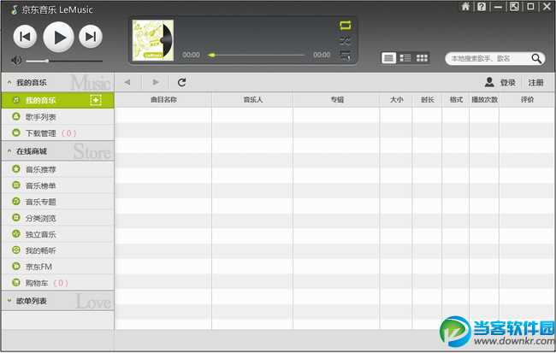
Task: Open 分类浏览 in sidebar
Action: 58,218
